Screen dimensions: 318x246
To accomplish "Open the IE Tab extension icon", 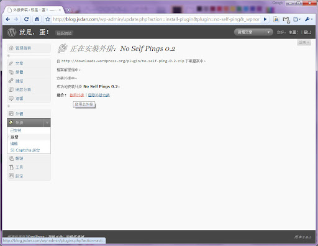I will (x=276, y=19).
